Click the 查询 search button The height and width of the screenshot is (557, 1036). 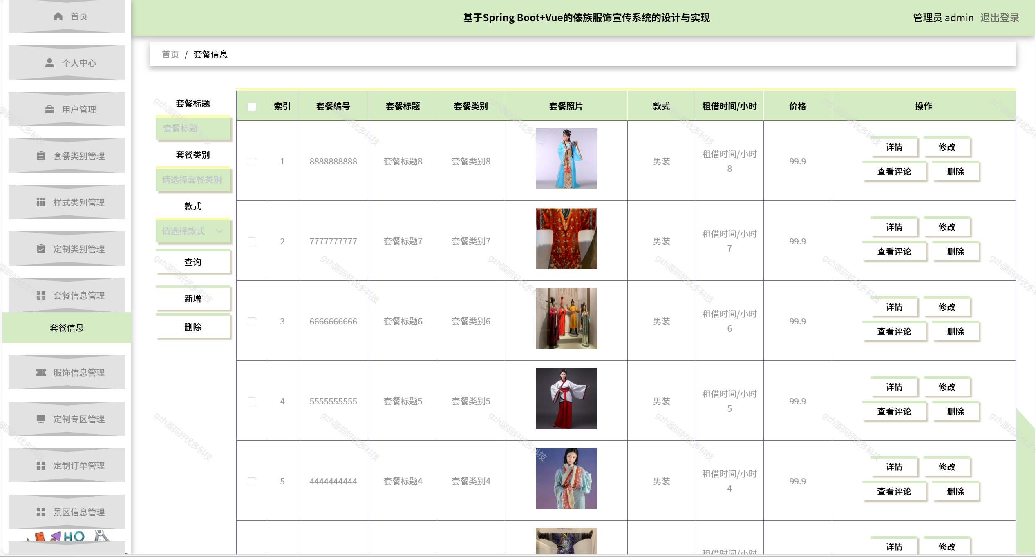193,262
